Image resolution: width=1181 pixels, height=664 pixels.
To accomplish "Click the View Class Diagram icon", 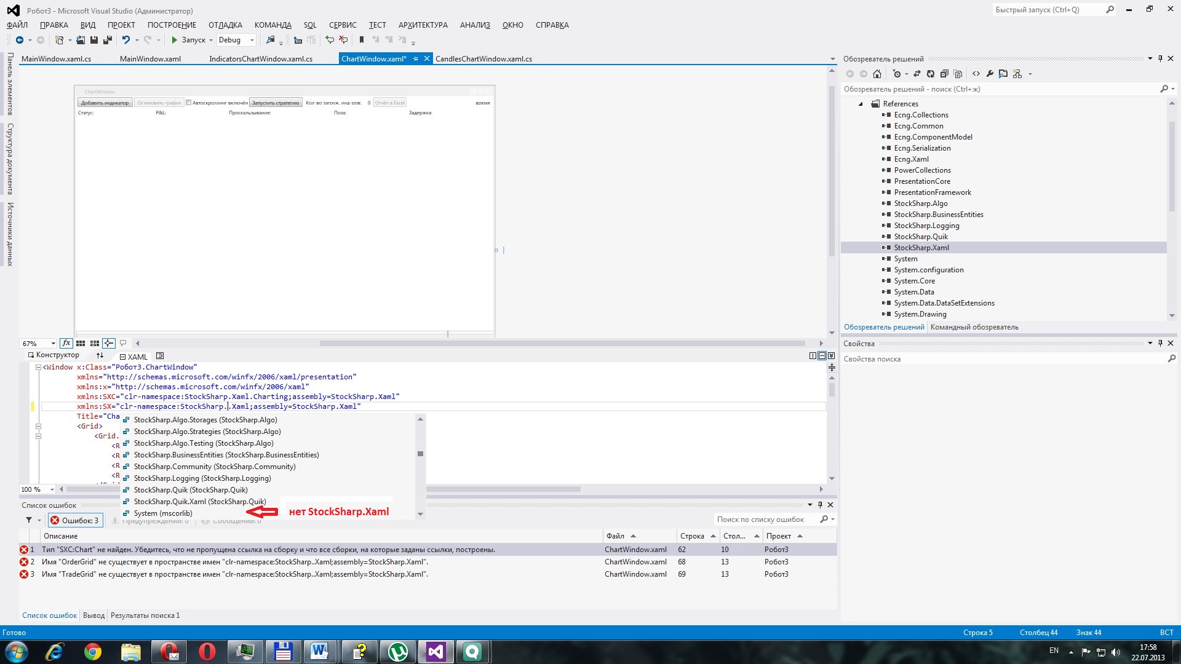I will [1017, 74].
